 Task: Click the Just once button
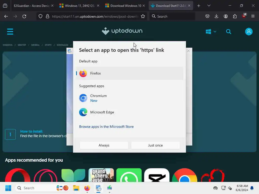click(155, 145)
